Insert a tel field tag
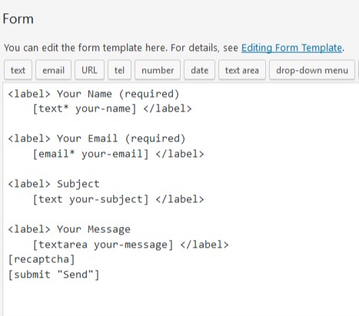The image size is (359, 316). 119,70
